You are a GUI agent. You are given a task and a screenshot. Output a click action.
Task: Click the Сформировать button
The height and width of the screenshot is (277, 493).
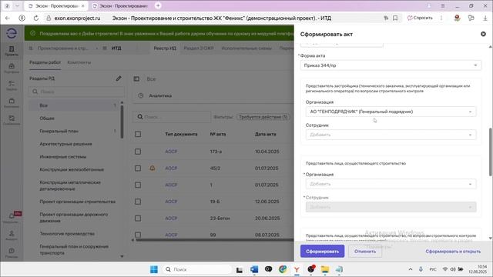pyautogui.click(x=322, y=252)
